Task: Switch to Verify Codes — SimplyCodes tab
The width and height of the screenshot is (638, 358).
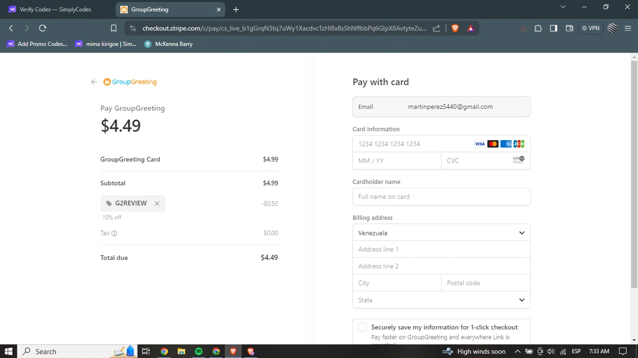Action: click(55, 9)
